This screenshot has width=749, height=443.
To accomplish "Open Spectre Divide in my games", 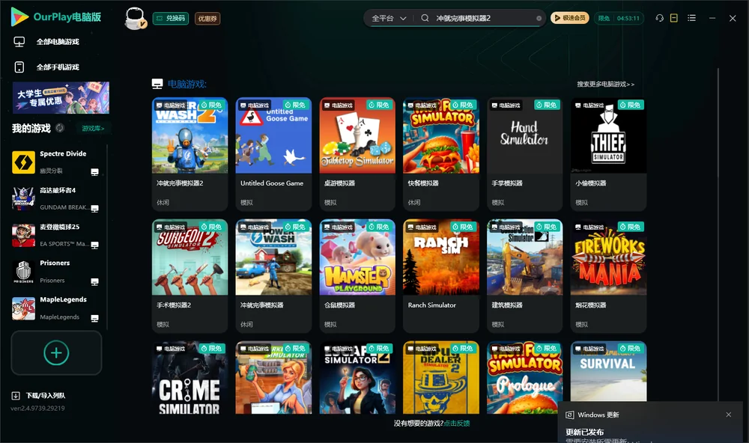I will (x=55, y=162).
